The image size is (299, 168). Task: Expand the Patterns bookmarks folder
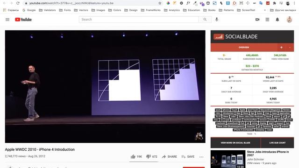pos(226,10)
